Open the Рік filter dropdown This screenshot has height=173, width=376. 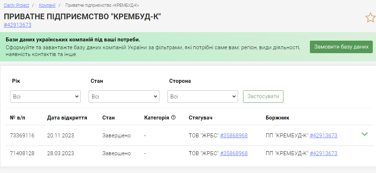point(45,96)
